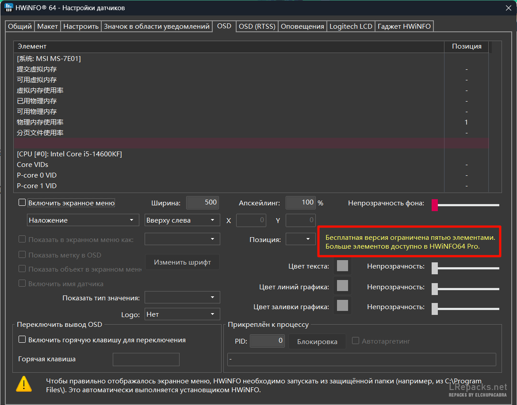Select the 可用物理内存 row

coord(251,112)
